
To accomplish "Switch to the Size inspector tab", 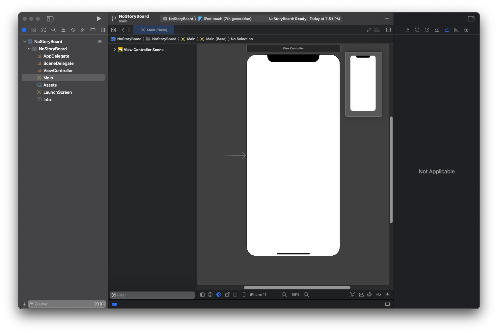I will (x=456, y=30).
